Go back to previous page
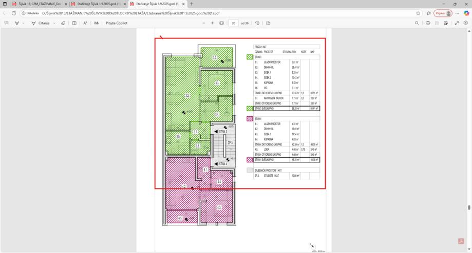The height and width of the screenshot is (253, 472). tap(5, 13)
